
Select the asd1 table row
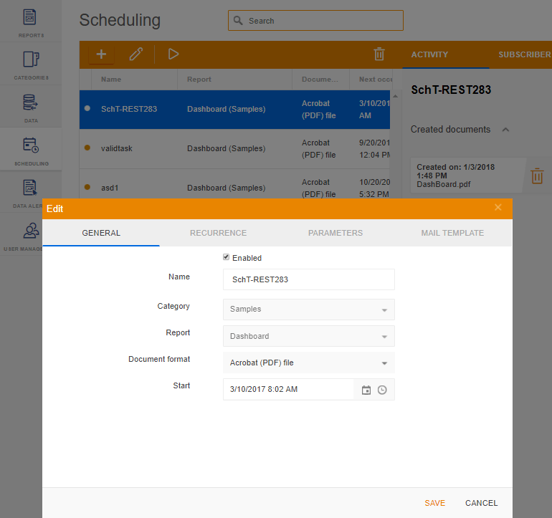(235, 184)
